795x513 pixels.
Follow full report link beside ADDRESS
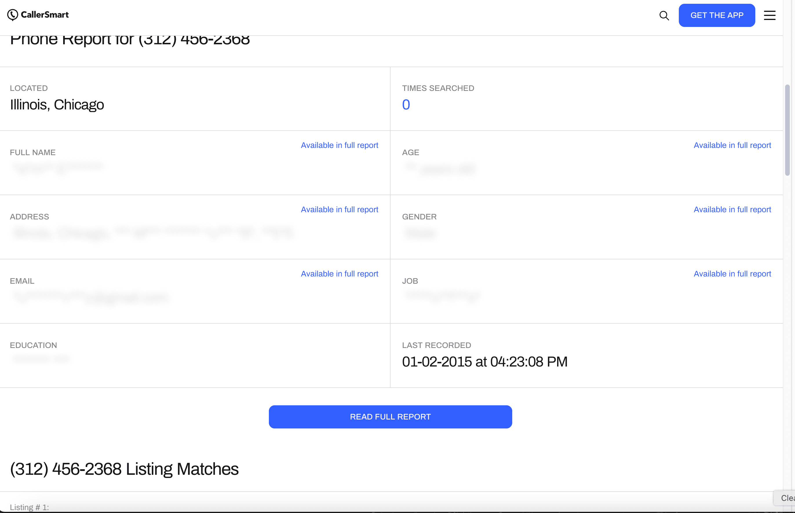pyautogui.click(x=339, y=210)
